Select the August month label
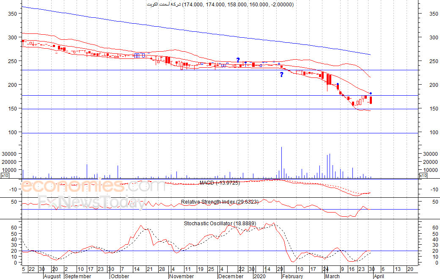 pyautogui.click(x=52, y=276)
